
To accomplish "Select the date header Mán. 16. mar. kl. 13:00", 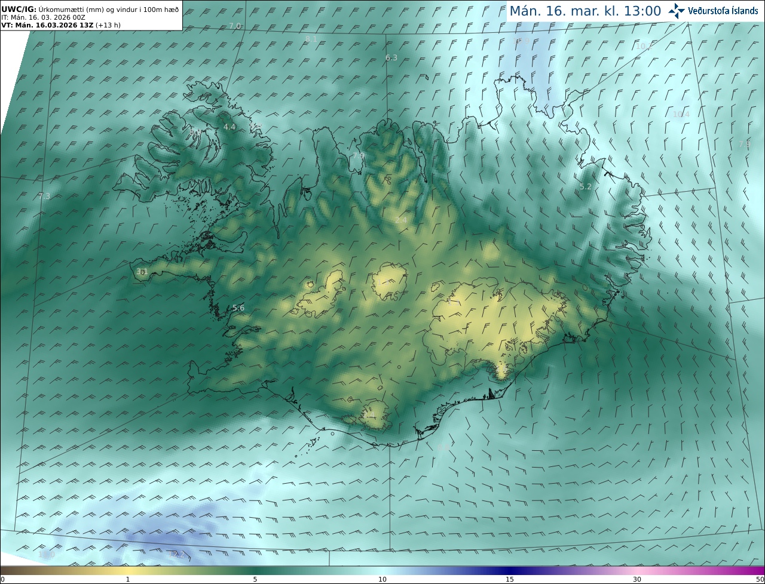I will tap(585, 11).
